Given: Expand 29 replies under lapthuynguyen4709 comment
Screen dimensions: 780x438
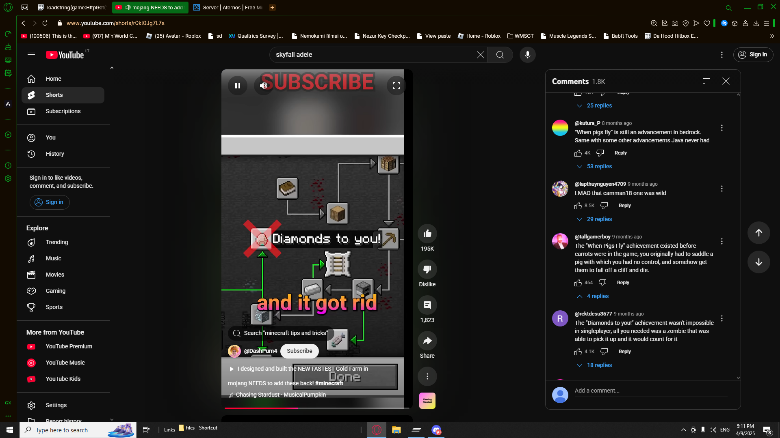Looking at the screenshot, I should coord(594,219).
